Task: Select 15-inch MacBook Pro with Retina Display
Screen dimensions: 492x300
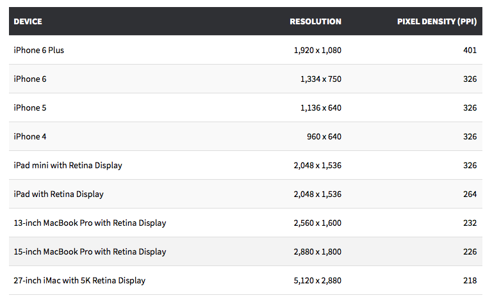Action: coord(90,252)
